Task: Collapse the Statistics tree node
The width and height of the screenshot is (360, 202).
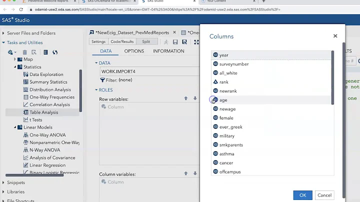Action: [15, 67]
